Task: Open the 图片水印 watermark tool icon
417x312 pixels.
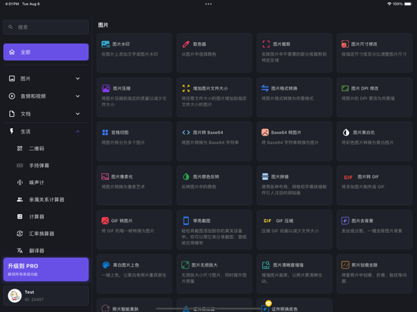Action: coord(106,44)
